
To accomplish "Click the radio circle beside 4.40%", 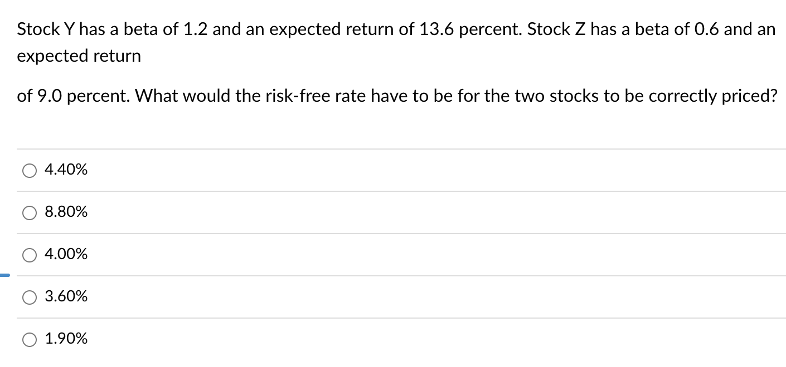I will 29,170.
